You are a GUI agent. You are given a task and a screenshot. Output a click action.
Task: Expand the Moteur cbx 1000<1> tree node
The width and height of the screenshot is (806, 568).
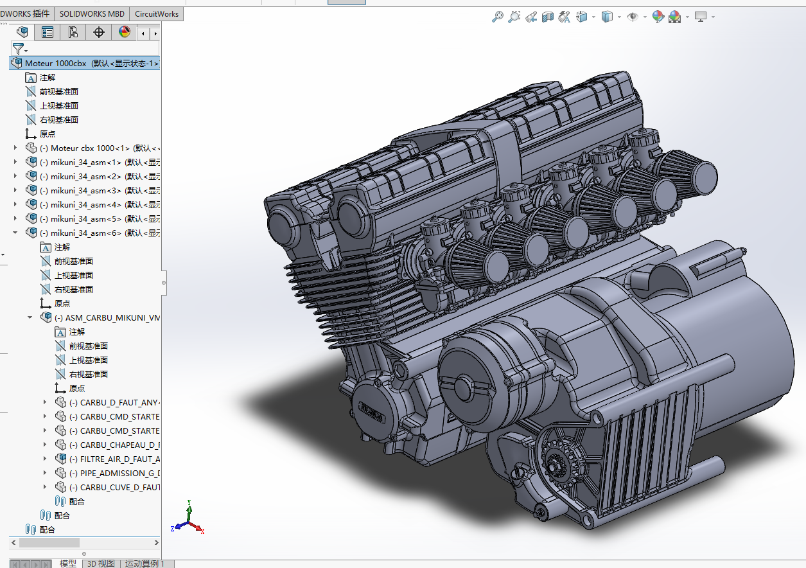[x=15, y=148]
